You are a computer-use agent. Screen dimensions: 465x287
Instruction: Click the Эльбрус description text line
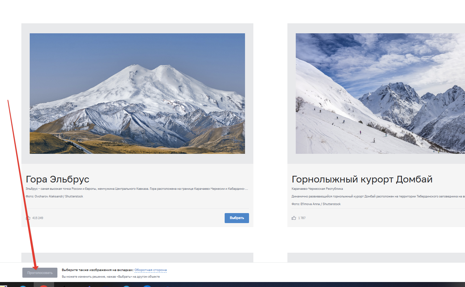(x=137, y=189)
